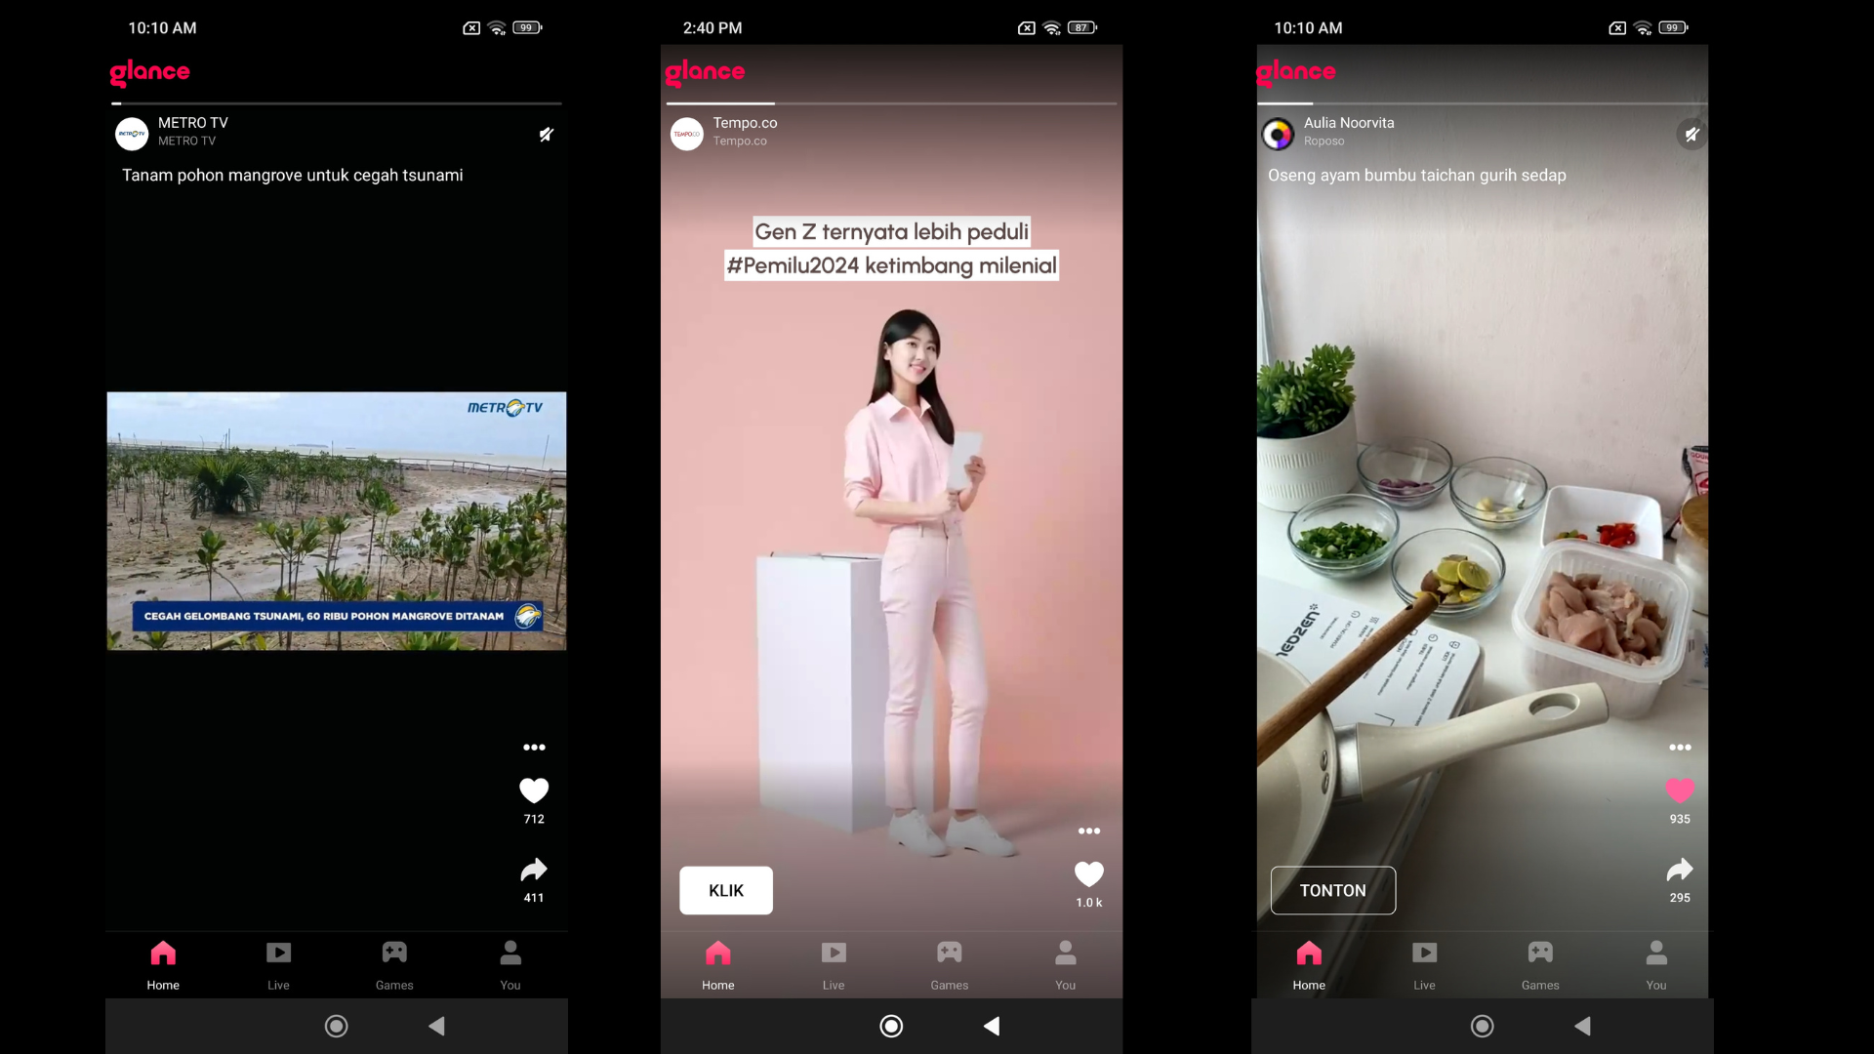
Task: Tap the three-dot menu icon middle screen
Action: pos(1087,831)
